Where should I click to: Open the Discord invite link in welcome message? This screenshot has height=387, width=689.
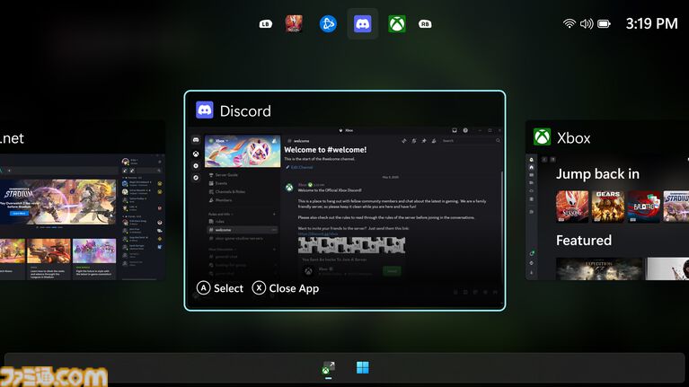coord(318,234)
